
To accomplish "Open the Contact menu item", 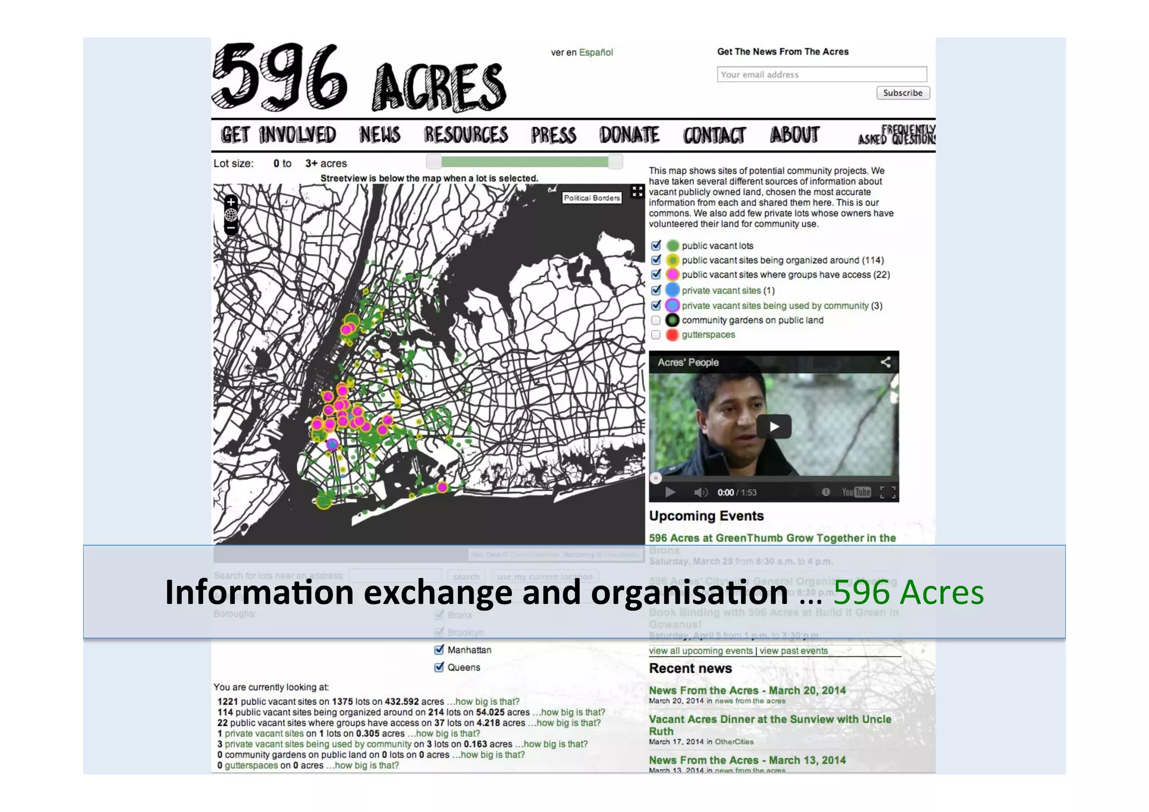I will (x=714, y=135).
